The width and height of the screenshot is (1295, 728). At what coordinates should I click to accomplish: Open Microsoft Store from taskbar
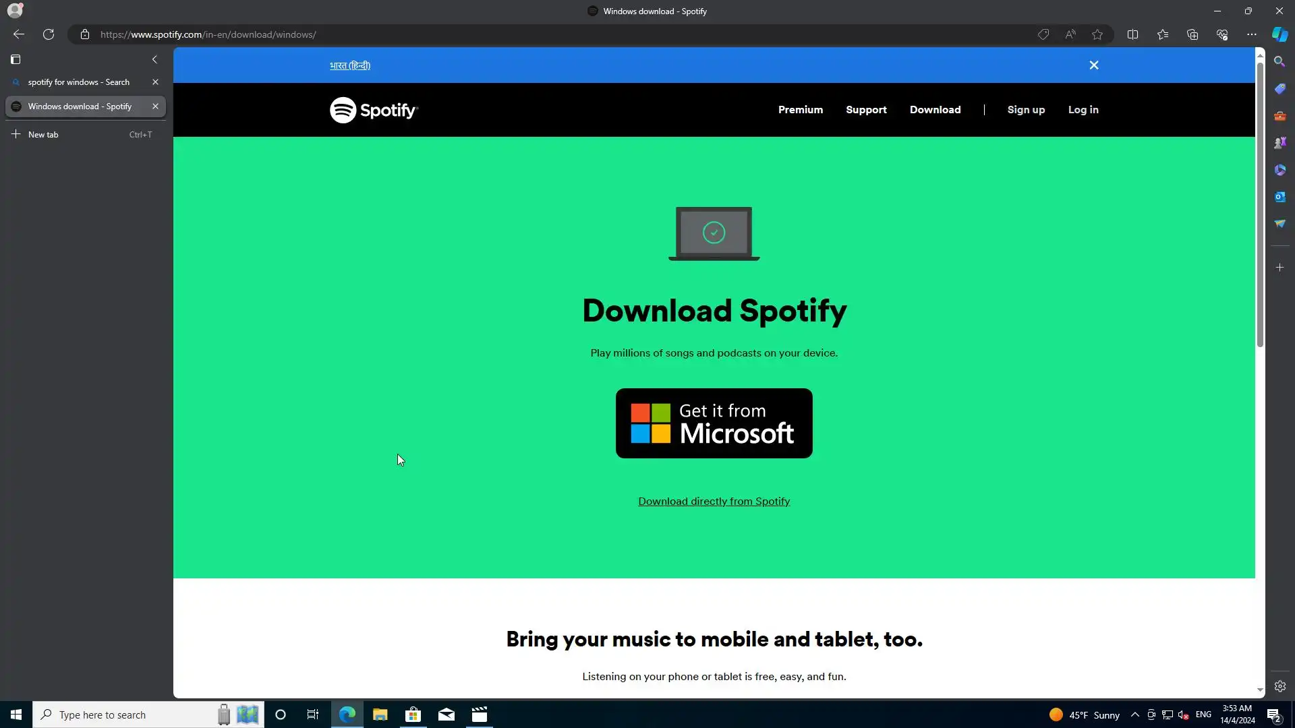(x=413, y=715)
